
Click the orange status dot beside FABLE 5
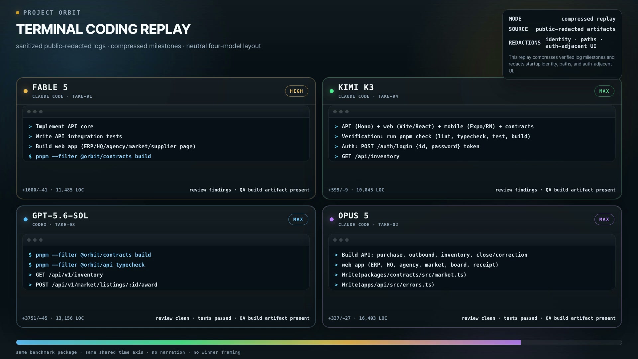click(x=26, y=91)
